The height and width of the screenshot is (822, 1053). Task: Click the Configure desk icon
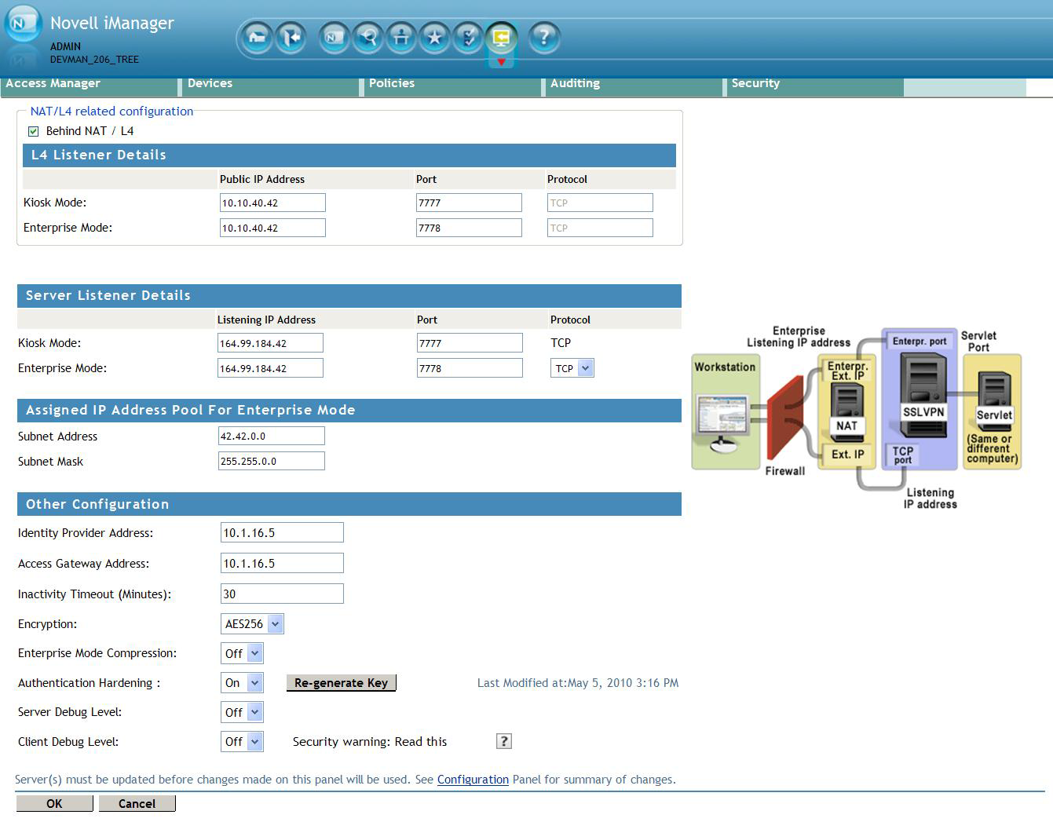[401, 37]
